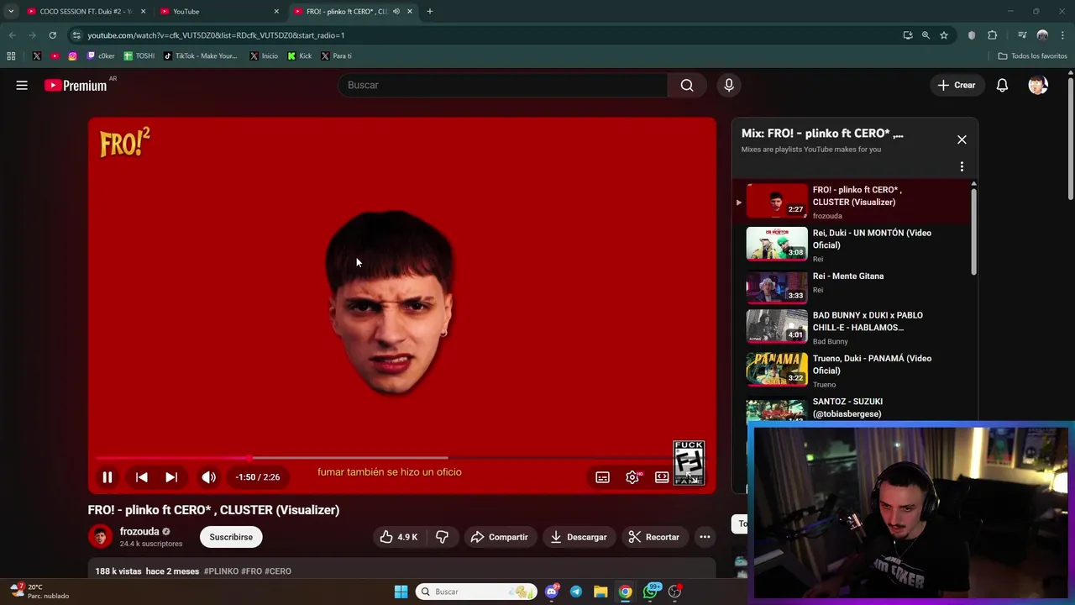Toggle subtitles with the captions icon
This screenshot has width=1075, height=605.
[x=602, y=477]
